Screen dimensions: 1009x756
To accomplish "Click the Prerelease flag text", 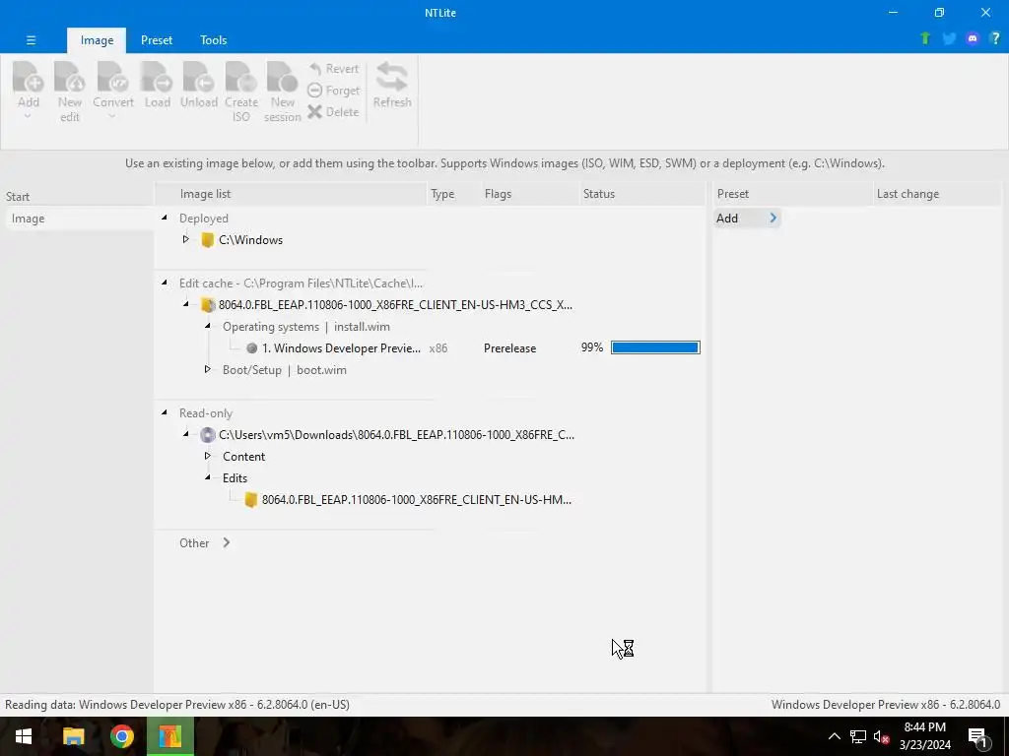I will coord(509,348).
